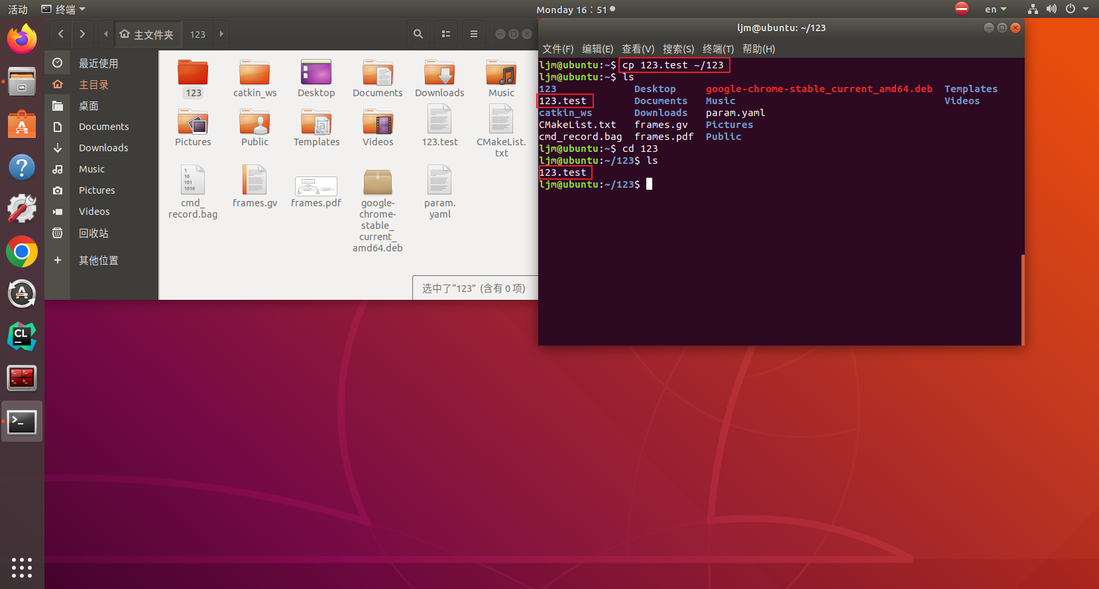Open file manager search

[x=418, y=34]
